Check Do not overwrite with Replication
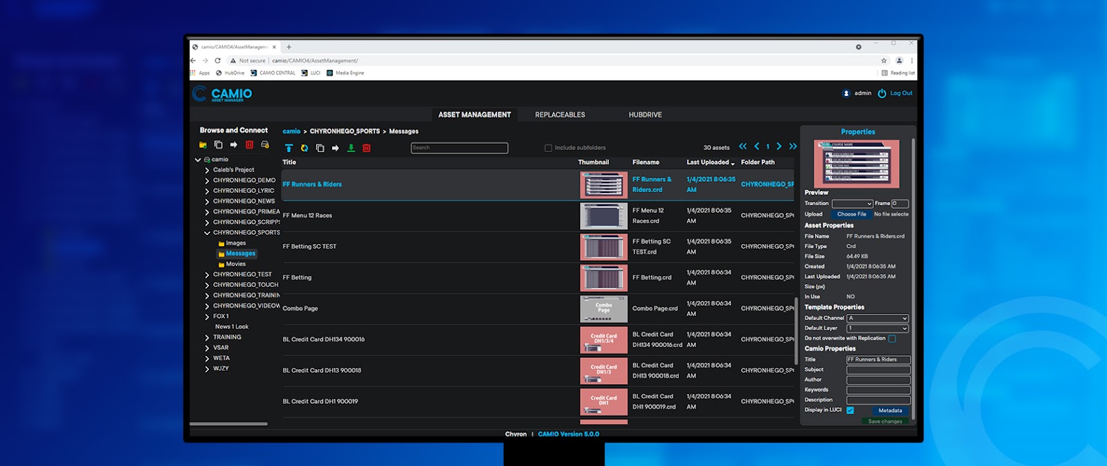The image size is (1107, 466). 892,339
